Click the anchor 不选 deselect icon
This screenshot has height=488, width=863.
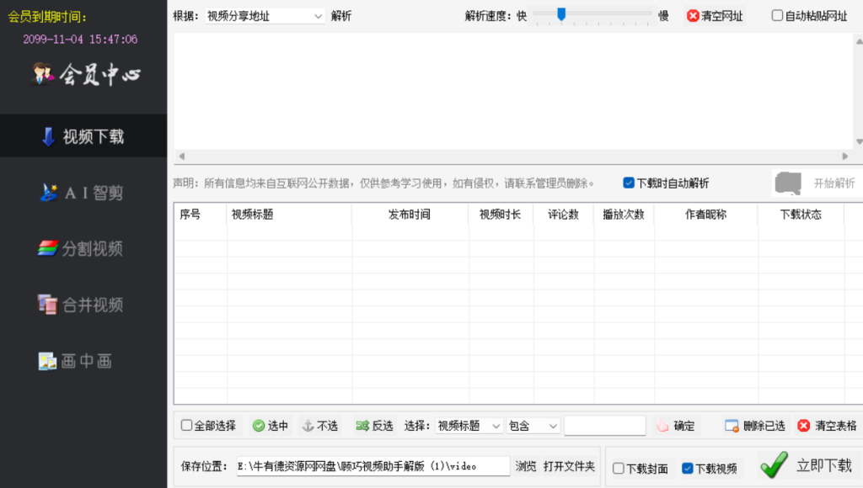click(308, 426)
